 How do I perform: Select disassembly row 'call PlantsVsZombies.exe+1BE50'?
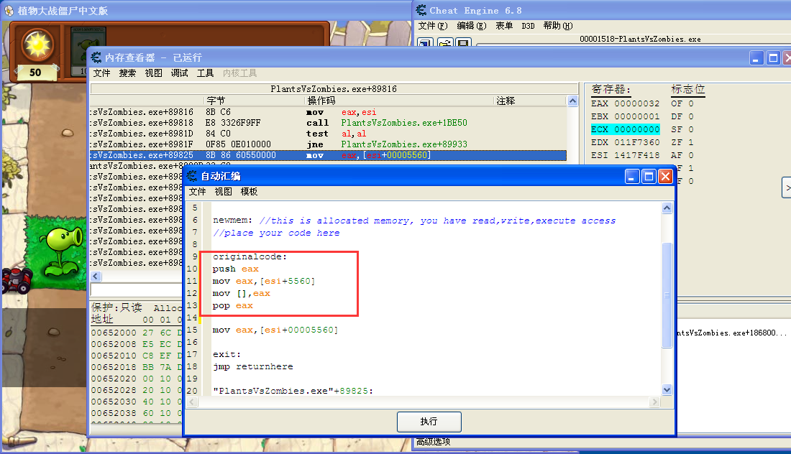(328, 123)
